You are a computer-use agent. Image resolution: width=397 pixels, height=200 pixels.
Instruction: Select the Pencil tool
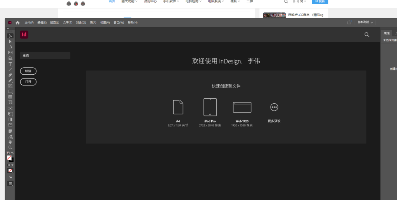click(x=10, y=80)
